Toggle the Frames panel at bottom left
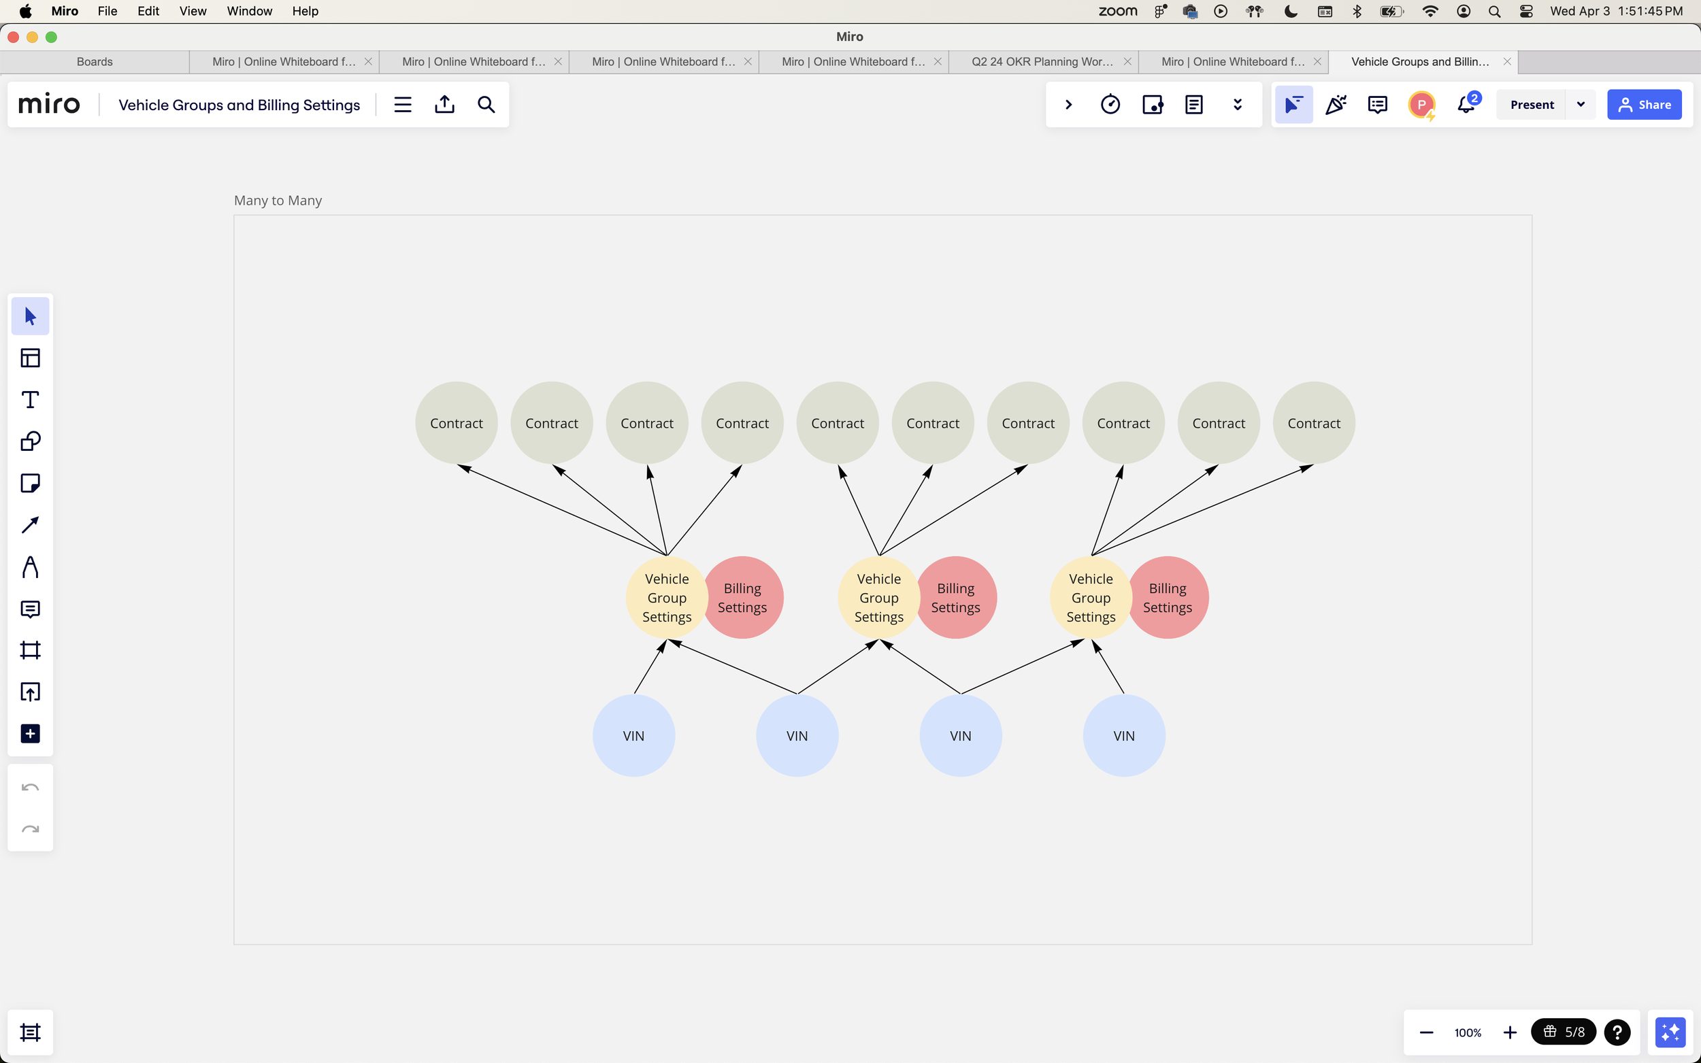The width and height of the screenshot is (1701, 1063). coord(30,1032)
